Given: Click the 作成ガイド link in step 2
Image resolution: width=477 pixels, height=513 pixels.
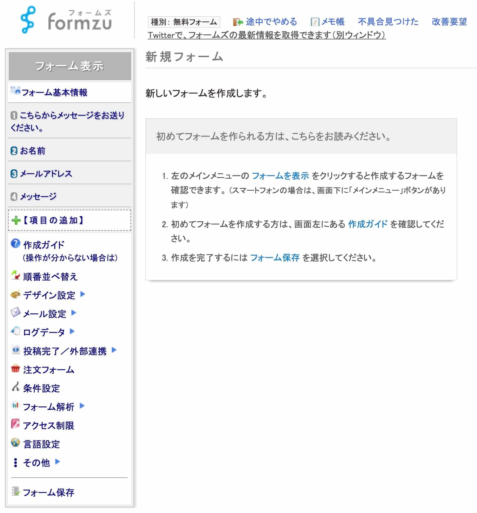Looking at the screenshot, I should pos(368,224).
